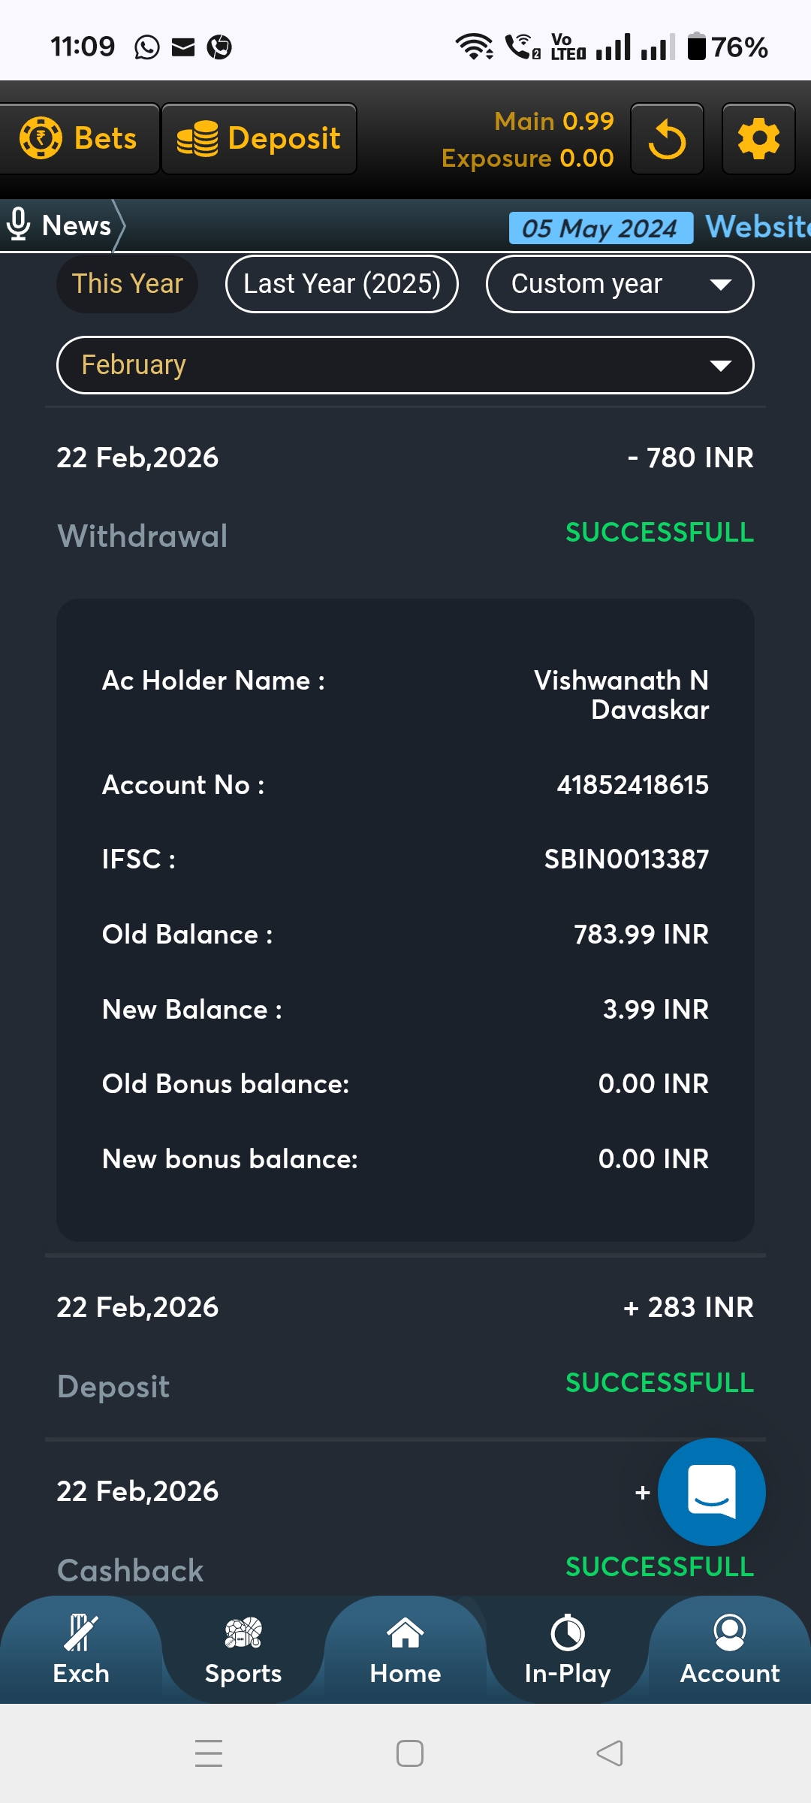
Task: Tap the Deposit button in header
Action: 259,139
